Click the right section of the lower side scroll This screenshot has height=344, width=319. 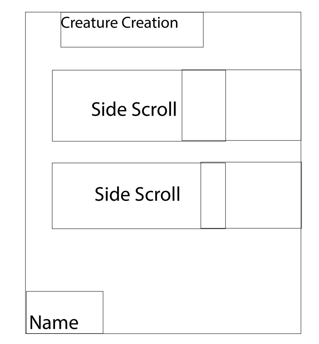(263, 195)
